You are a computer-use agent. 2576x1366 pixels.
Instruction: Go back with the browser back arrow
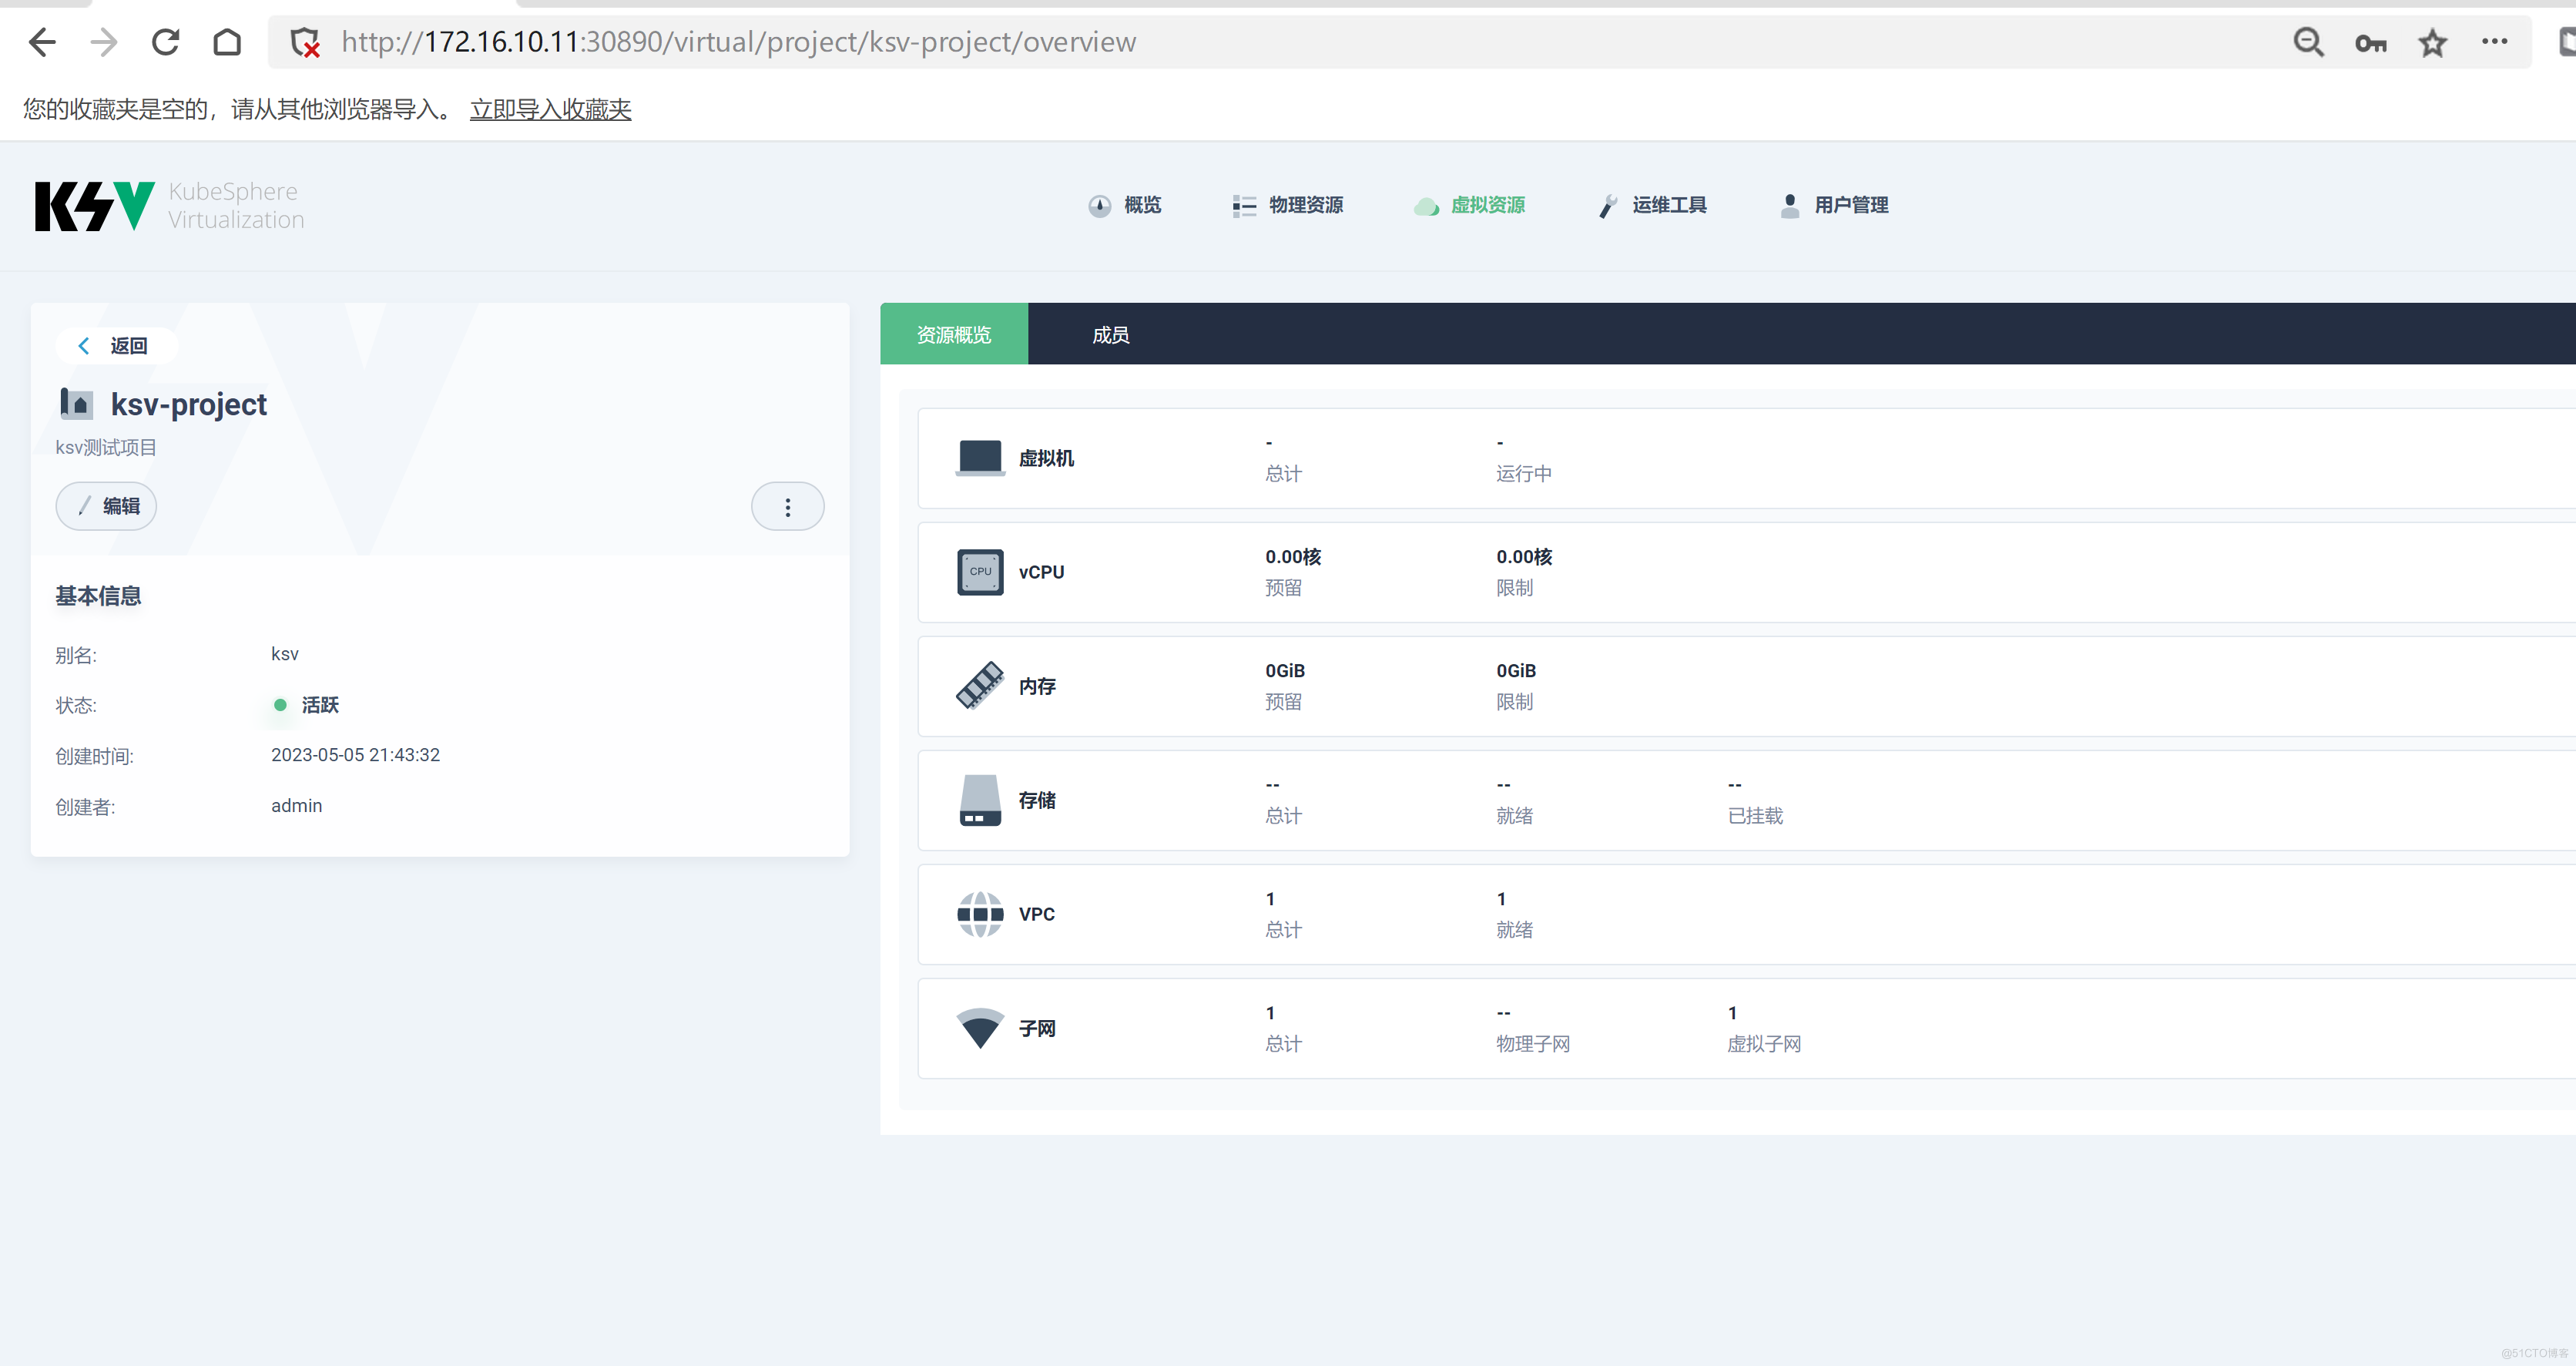point(42,42)
